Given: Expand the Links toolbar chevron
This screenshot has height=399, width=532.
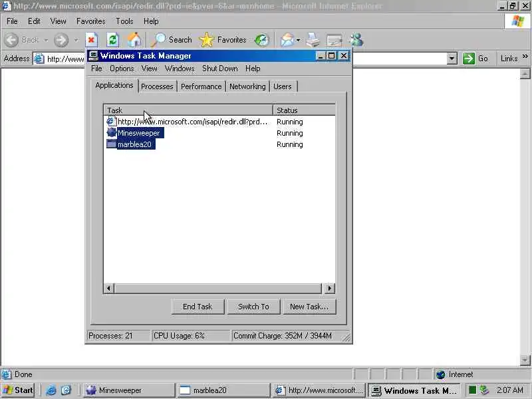Looking at the screenshot, I should click(x=525, y=57).
